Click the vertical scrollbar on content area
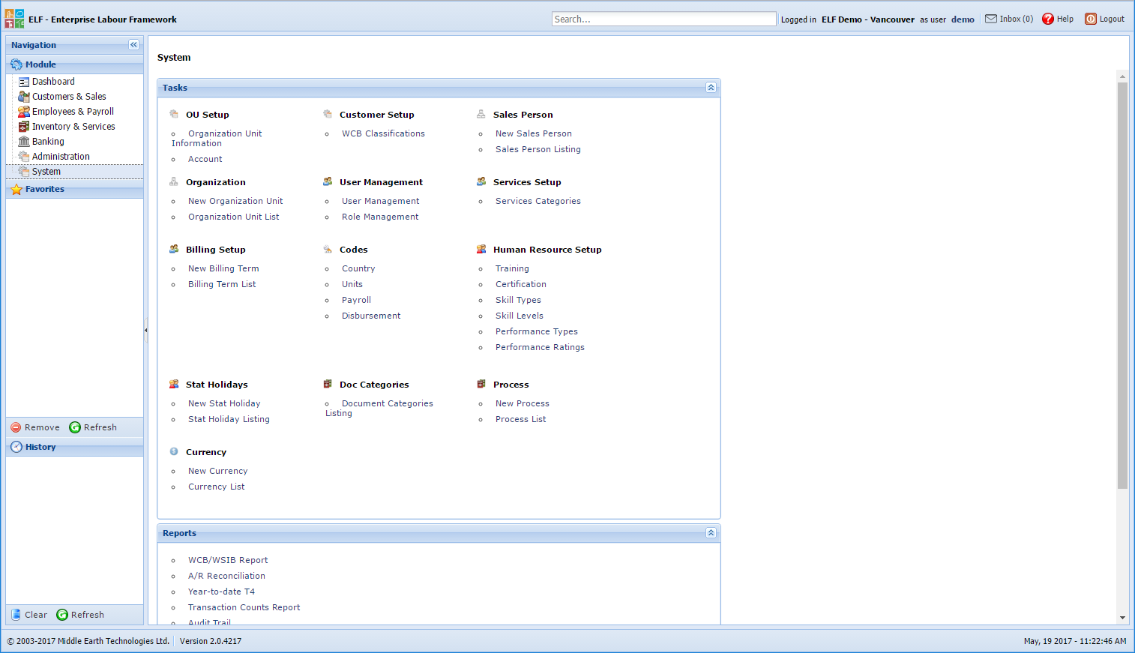The image size is (1135, 653). tap(1122, 285)
